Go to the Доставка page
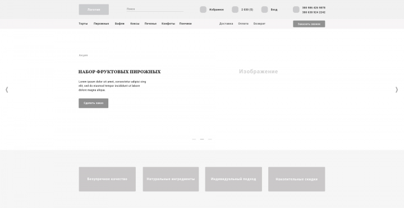Viewport: 404px width, 208px height. click(x=226, y=23)
